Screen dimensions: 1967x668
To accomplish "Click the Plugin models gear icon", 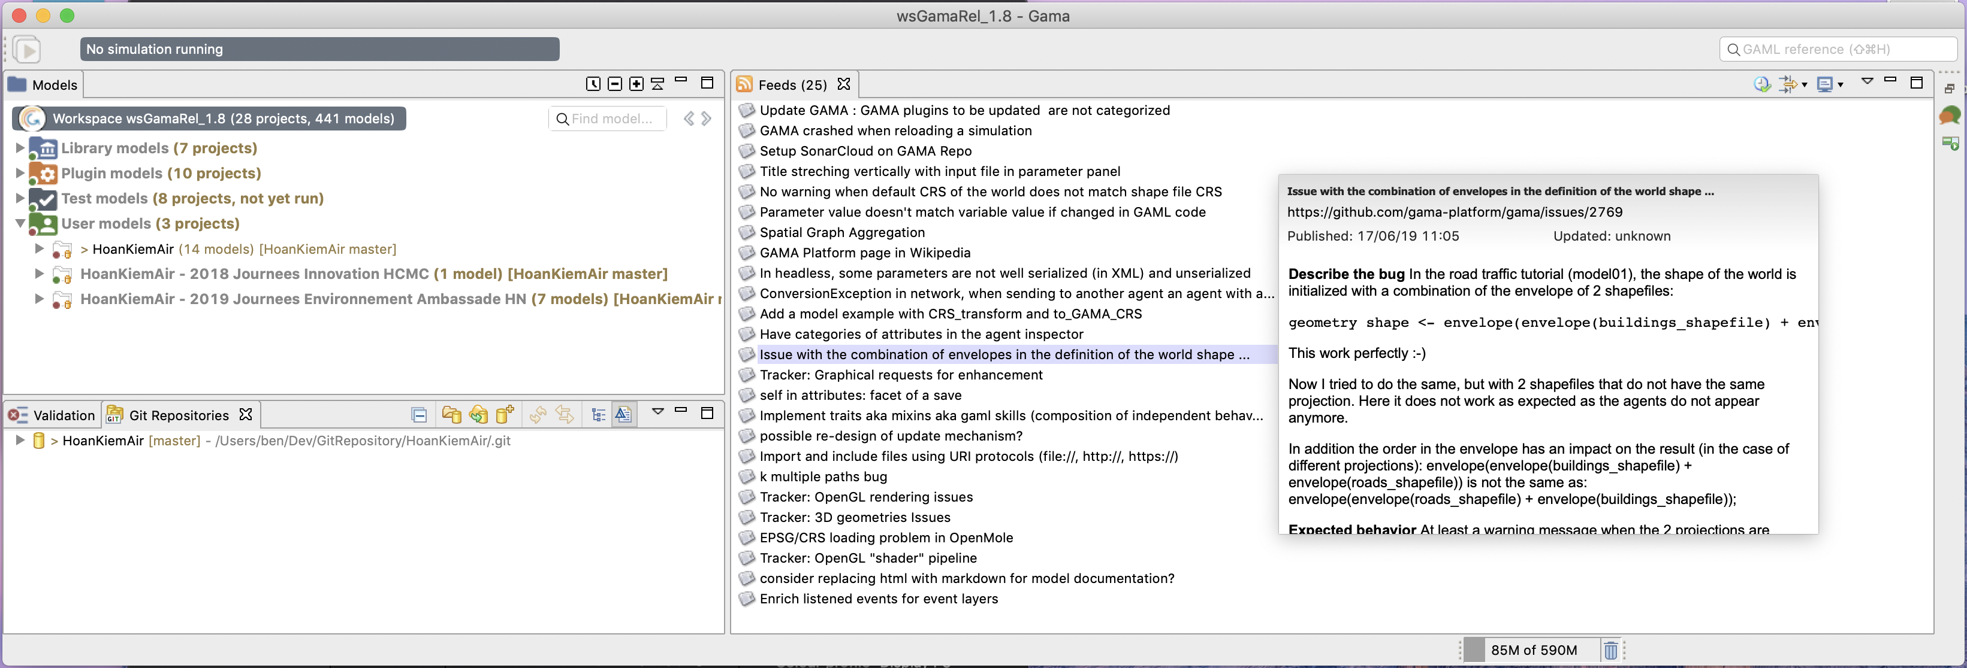I will tap(43, 173).
